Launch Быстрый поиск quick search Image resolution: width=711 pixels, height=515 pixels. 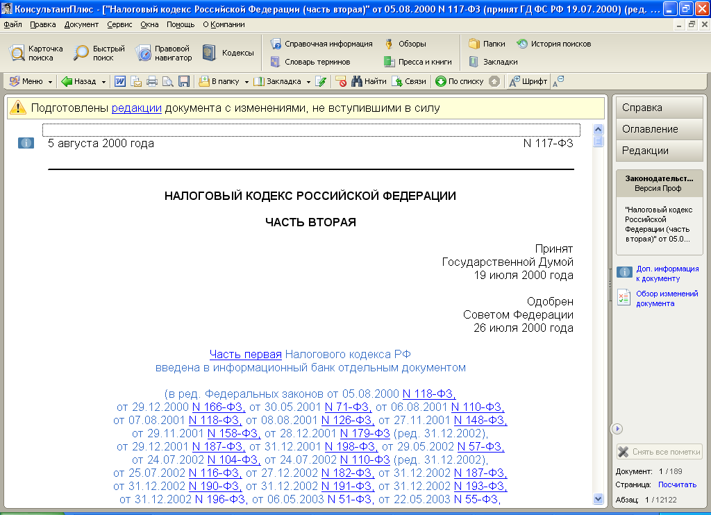point(99,53)
